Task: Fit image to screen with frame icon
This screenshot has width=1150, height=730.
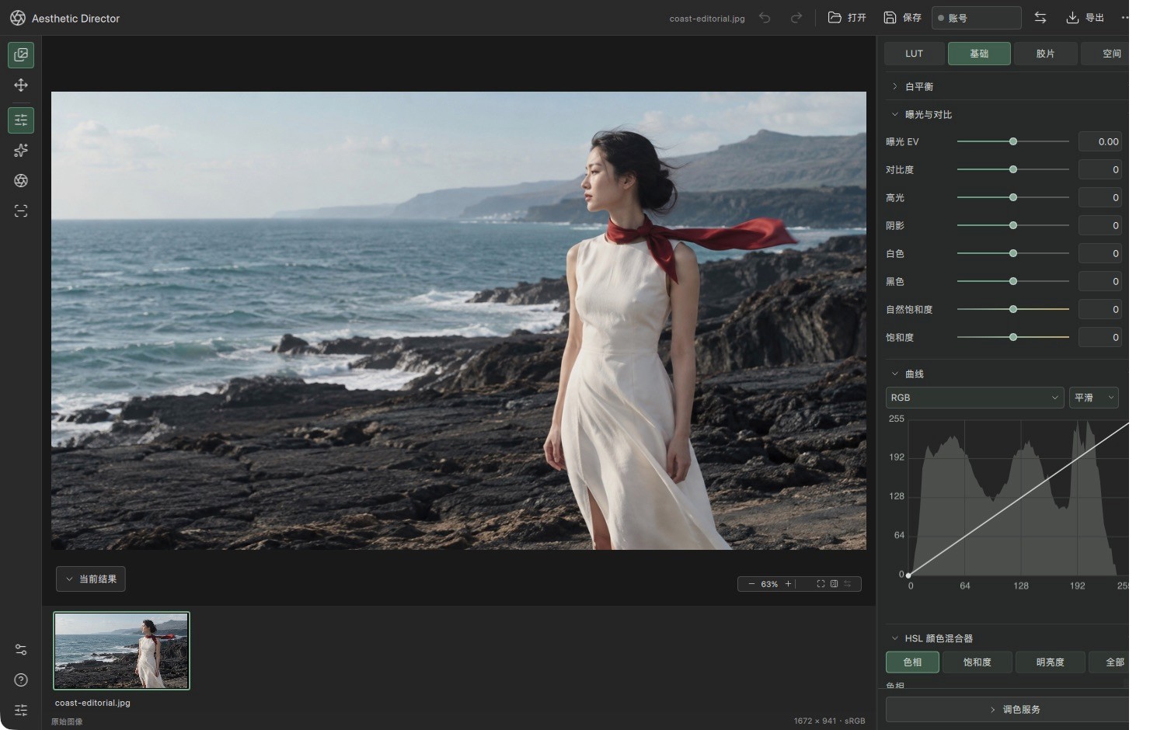Action: [x=821, y=584]
